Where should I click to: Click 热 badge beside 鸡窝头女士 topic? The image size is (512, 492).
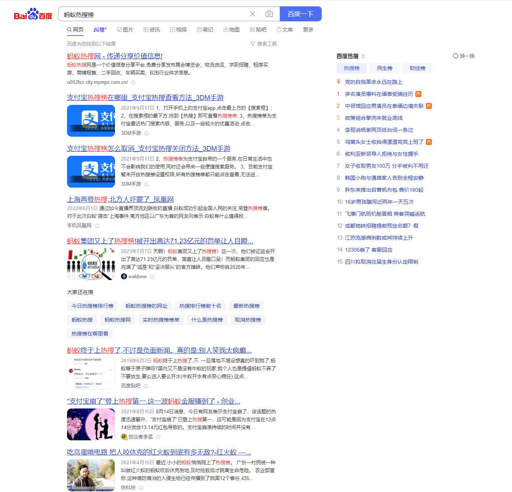coord(429,142)
